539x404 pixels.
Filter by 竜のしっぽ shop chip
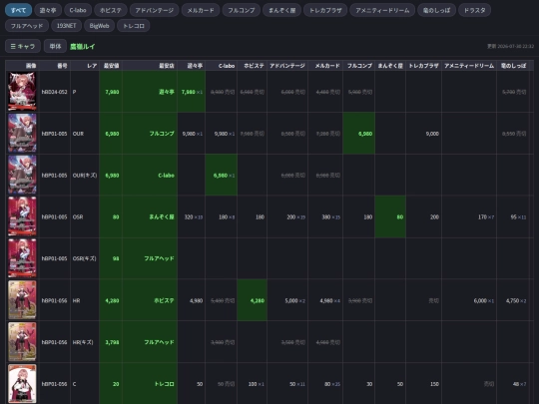tap(436, 10)
